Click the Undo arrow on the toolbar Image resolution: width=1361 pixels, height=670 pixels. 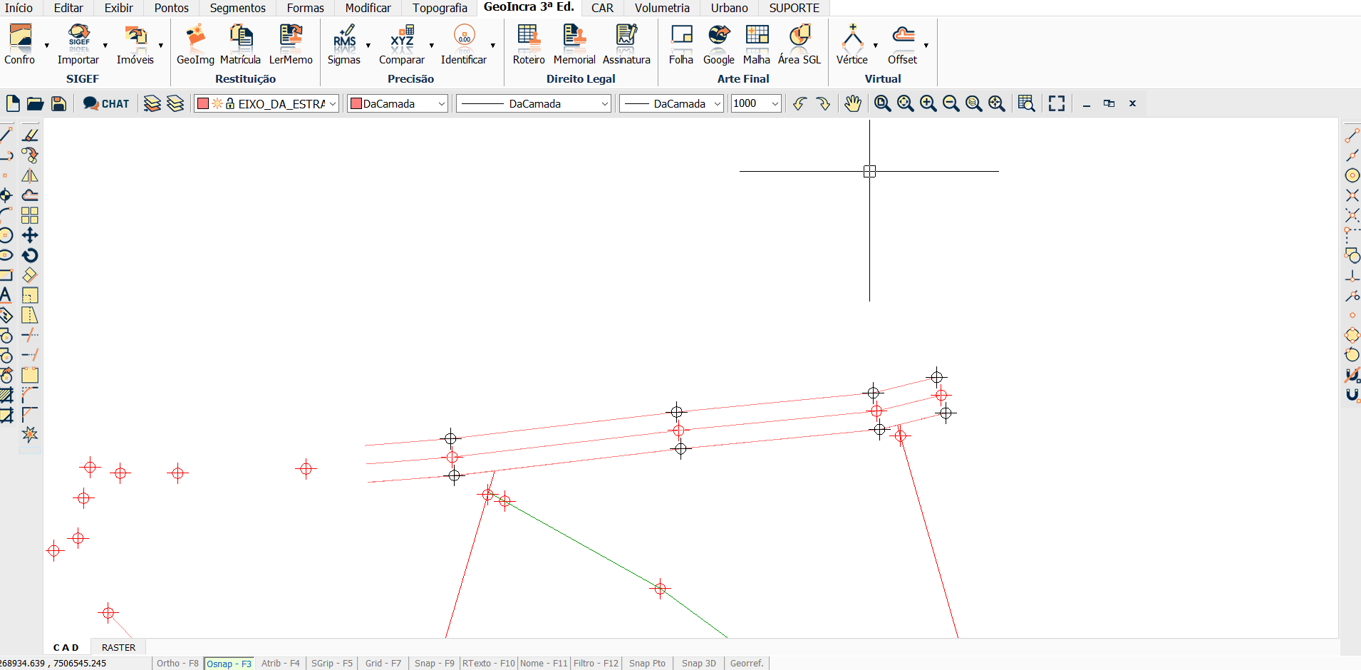pyautogui.click(x=799, y=103)
